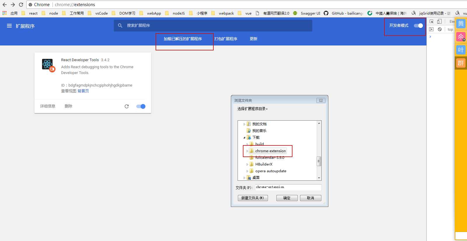Open the DOM学习 bookmark folder
Screen dimensions: 467x241
(x=124, y=13)
